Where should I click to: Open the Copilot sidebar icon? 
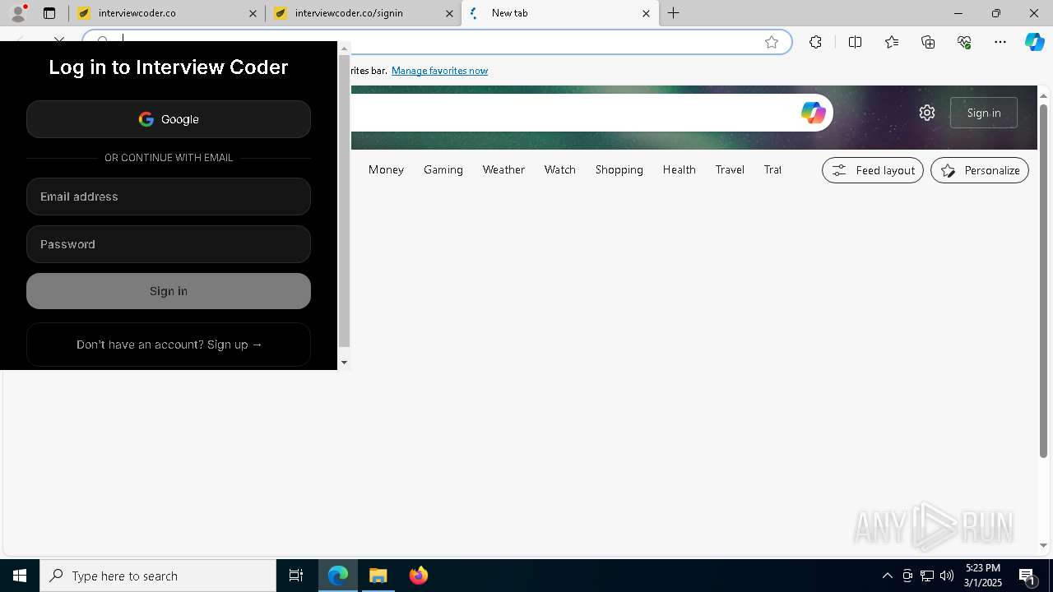1035,42
